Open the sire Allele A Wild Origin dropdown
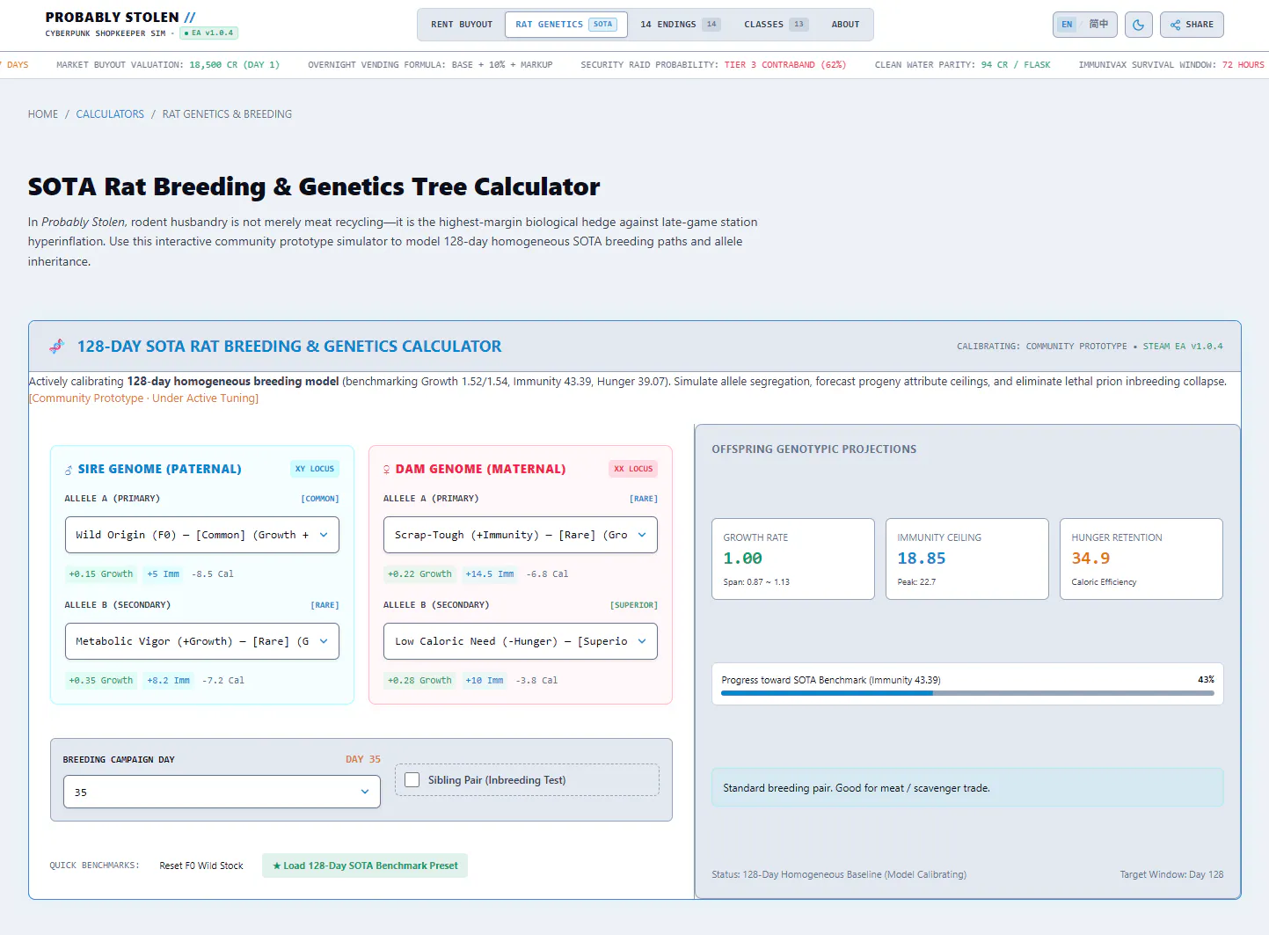 [x=202, y=535]
